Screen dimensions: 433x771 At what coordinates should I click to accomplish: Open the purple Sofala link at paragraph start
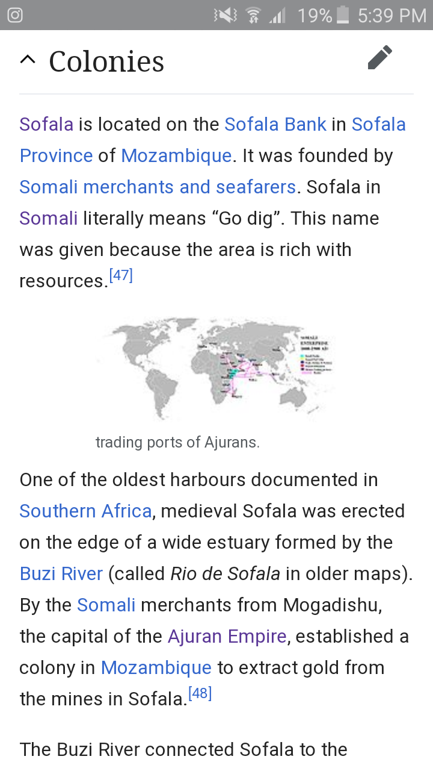46,124
